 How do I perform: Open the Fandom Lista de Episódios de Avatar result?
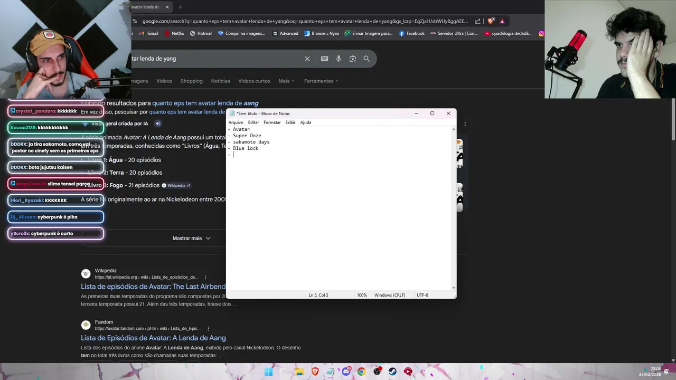tap(153, 338)
